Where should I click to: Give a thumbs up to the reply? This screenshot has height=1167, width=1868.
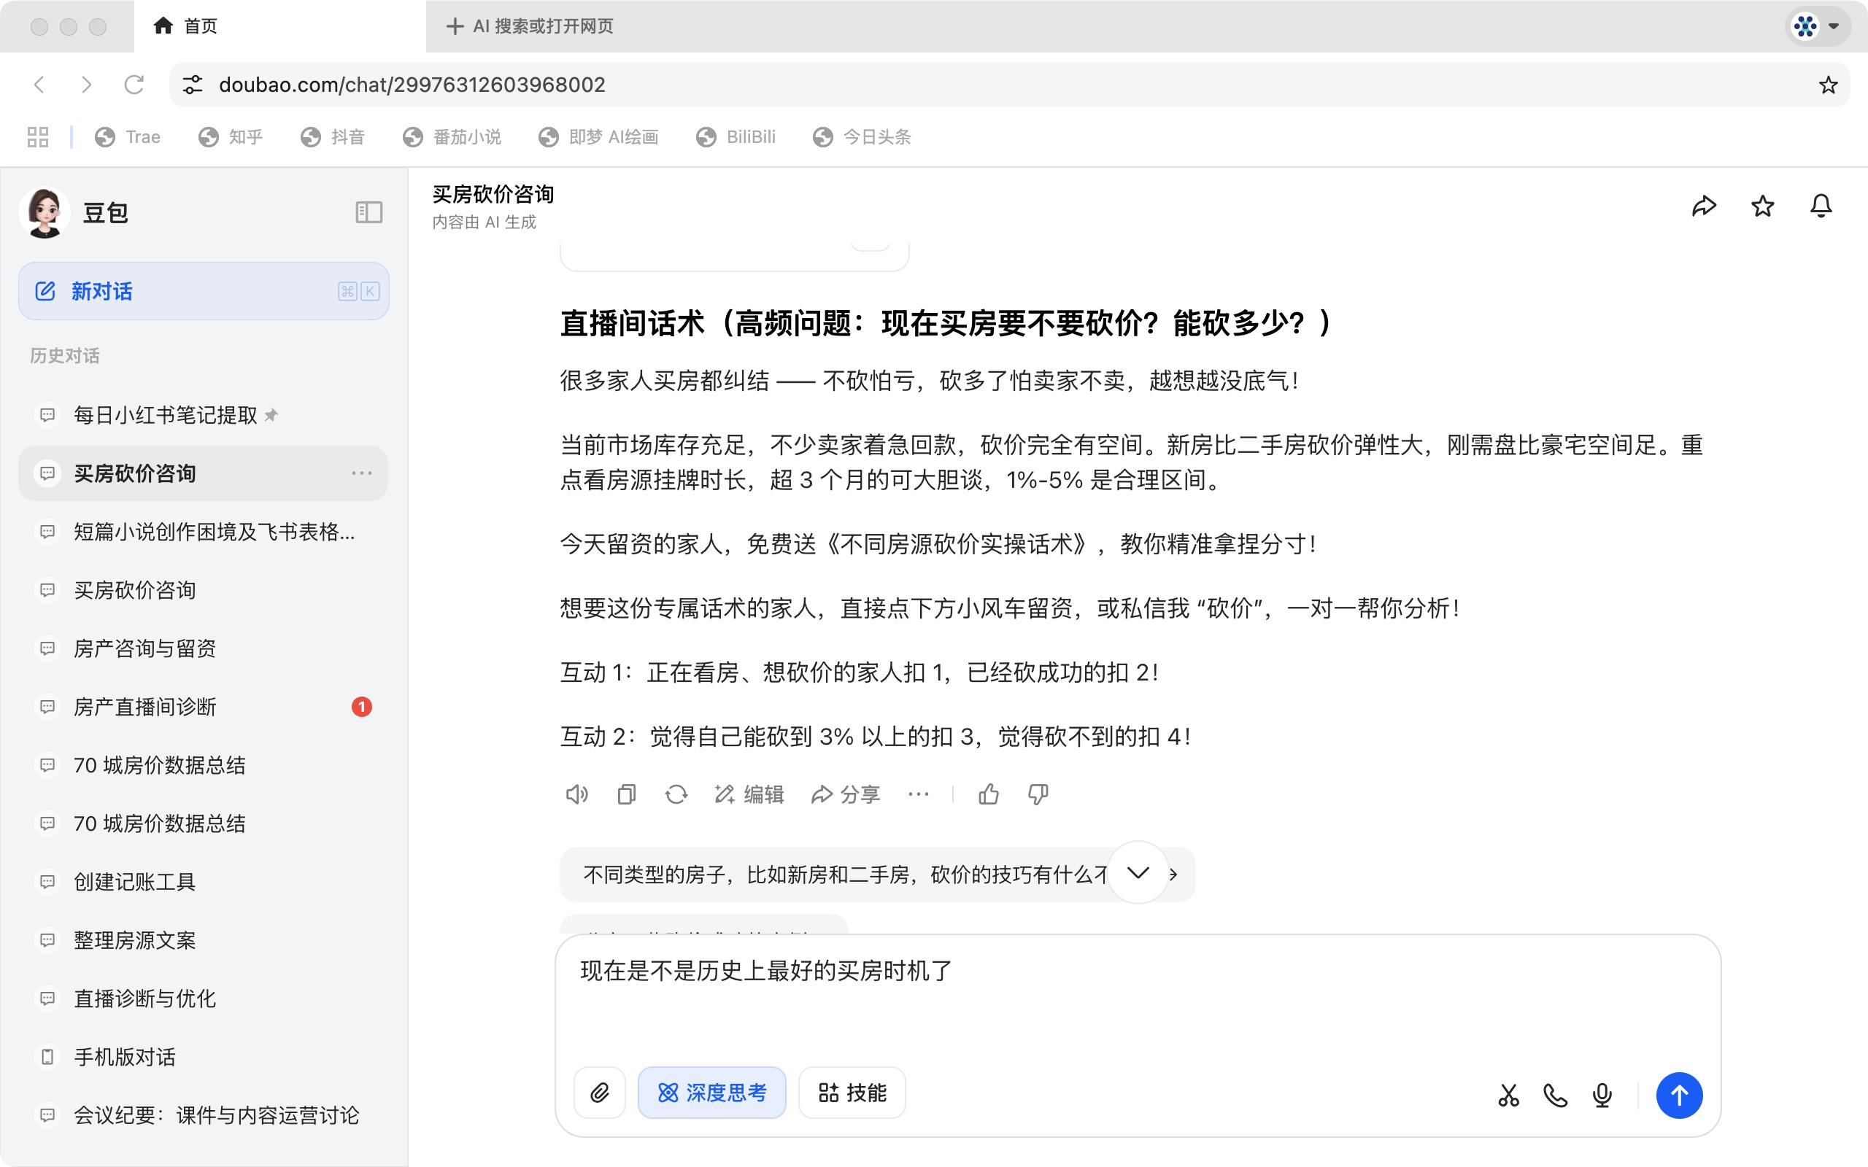click(x=990, y=794)
